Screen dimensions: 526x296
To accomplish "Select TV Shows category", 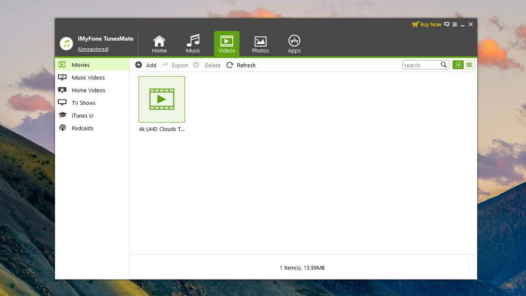I will tap(92, 103).
